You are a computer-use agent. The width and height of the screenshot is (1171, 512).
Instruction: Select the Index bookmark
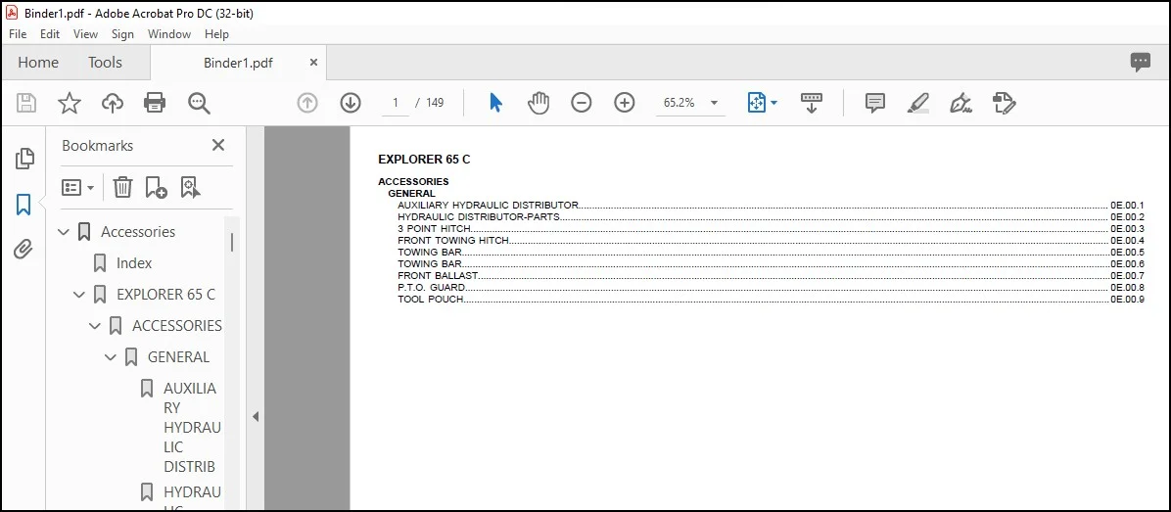134,263
